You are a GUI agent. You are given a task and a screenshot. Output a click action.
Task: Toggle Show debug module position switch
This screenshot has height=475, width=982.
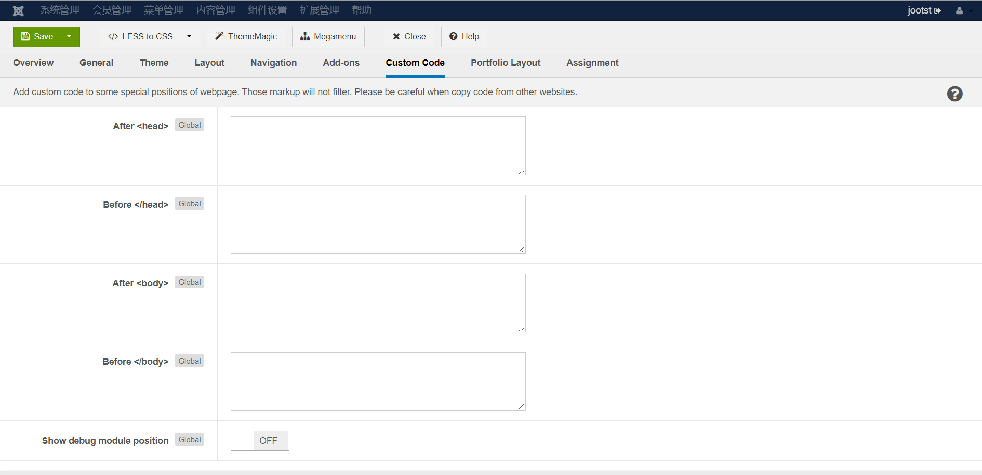pos(260,441)
